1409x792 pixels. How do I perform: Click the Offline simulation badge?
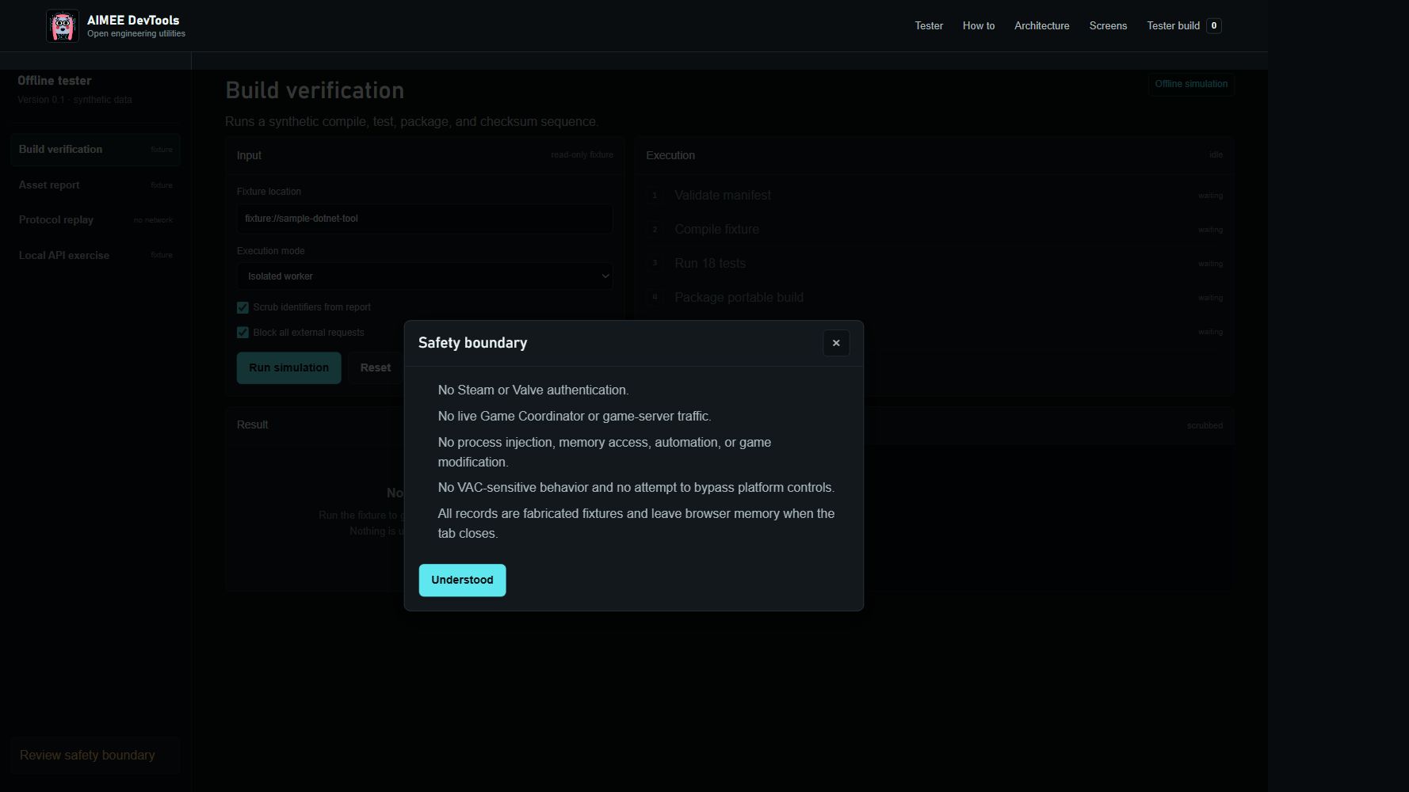coord(1191,84)
